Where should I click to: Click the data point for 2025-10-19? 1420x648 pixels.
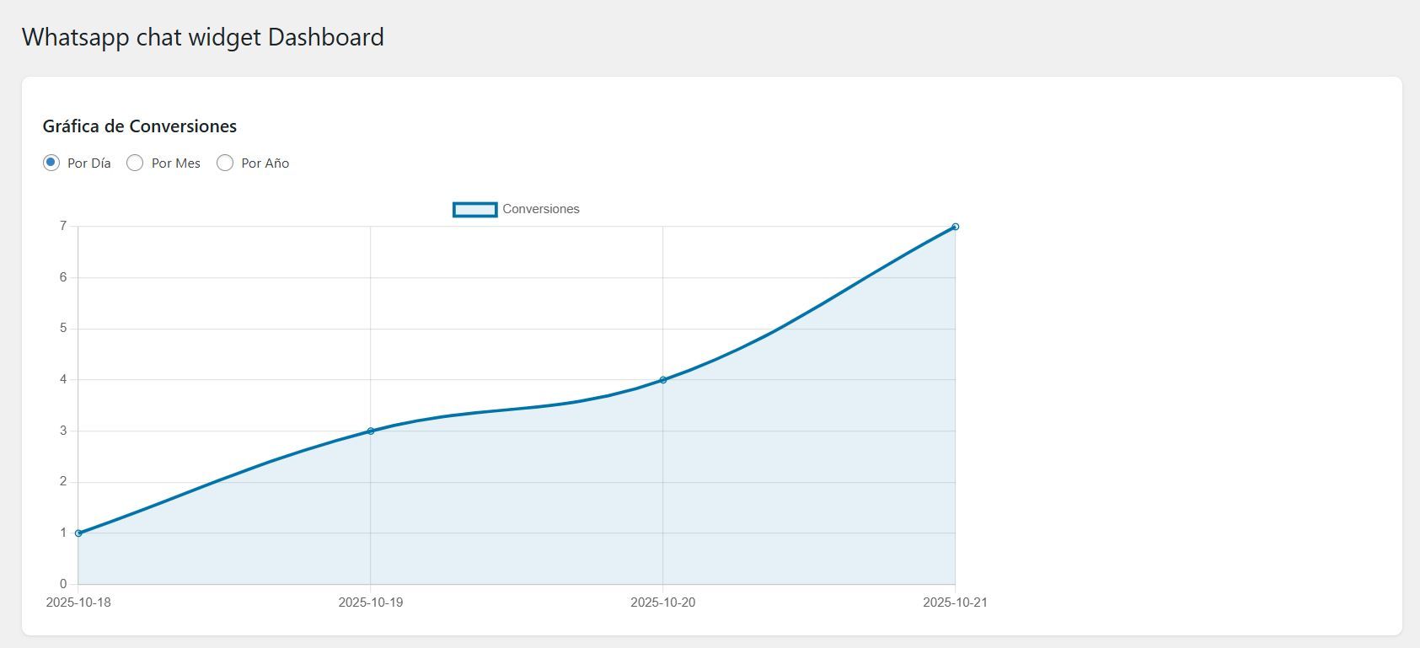click(371, 431)
